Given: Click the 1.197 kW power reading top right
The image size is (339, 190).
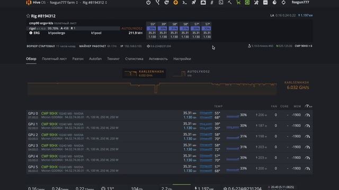Looking at the screenshot, I should click(x=305, y=15).
